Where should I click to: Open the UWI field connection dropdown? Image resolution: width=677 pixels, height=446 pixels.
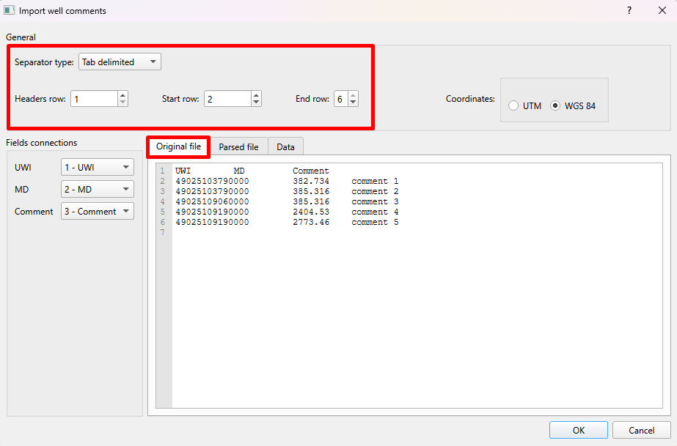[x=97, y=167]
